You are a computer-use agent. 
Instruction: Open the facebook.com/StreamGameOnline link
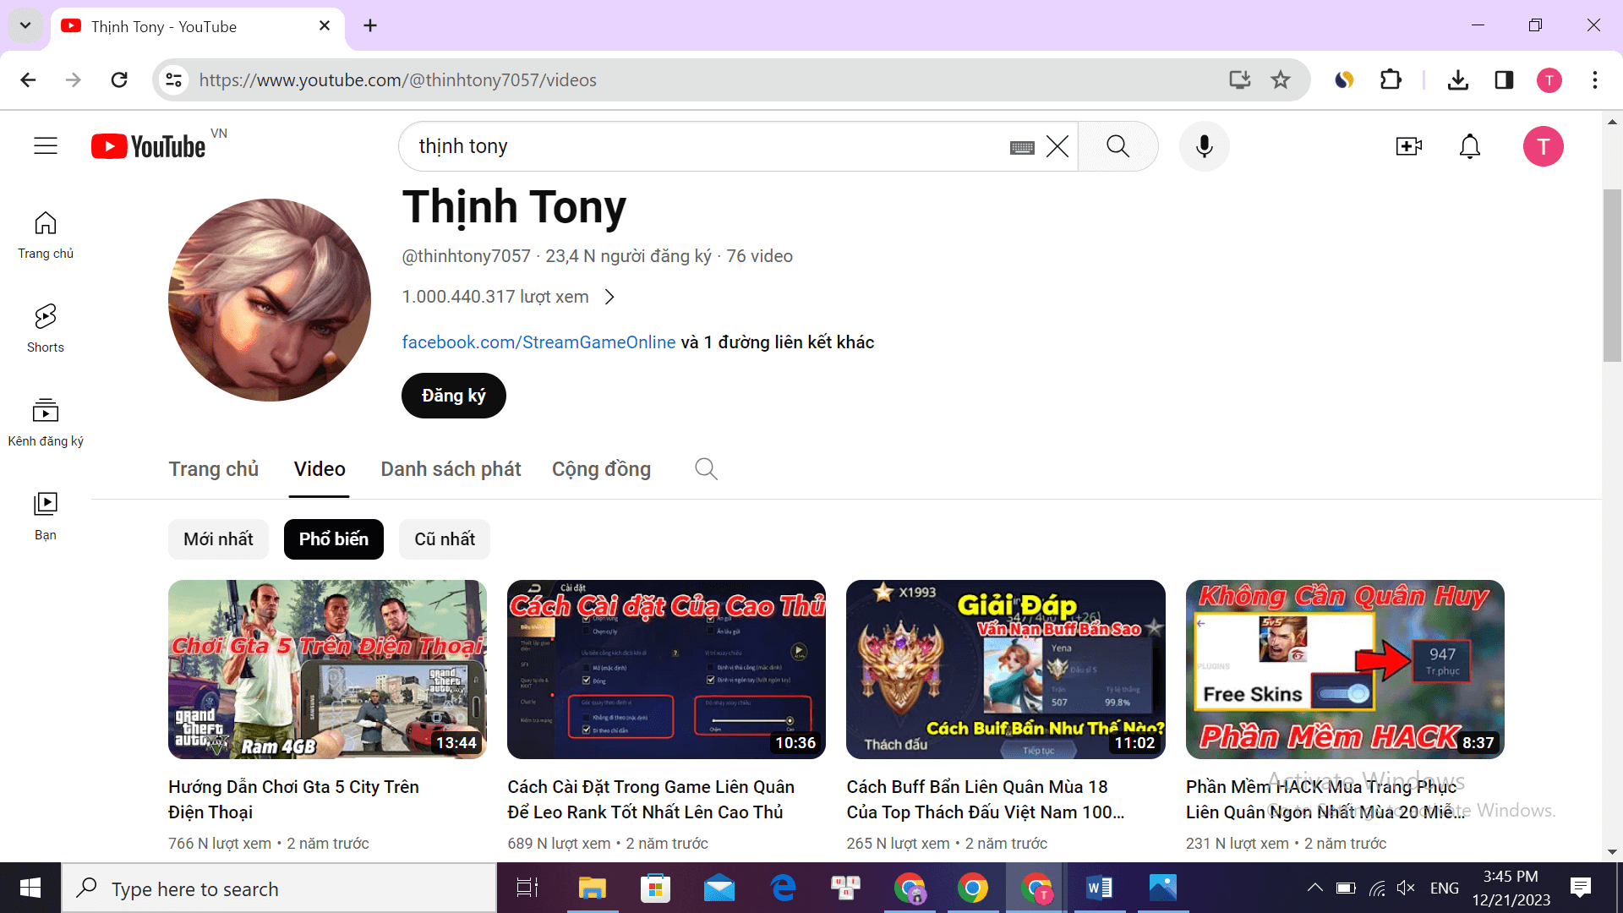538,342
